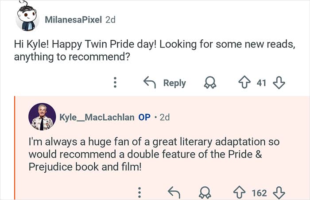This screenshot has height=200, width=310.
Task: Downvote Kyle__MacLachlan's reply
Action: pyautogui.click(x=279, y=193)
